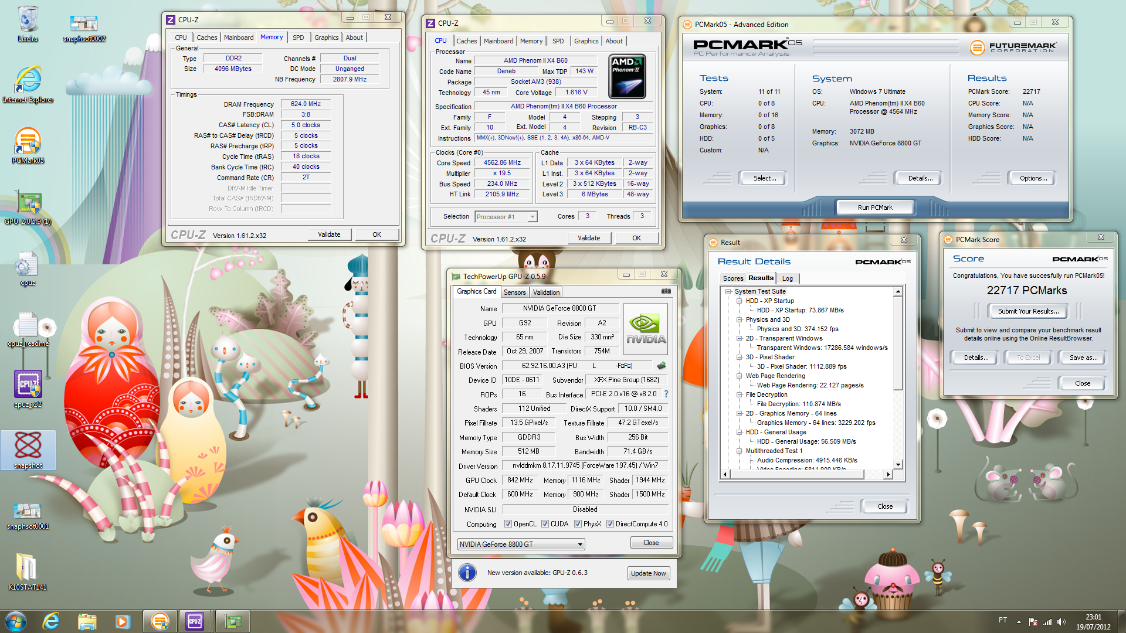Open the cpuz_x32 desktop icon
This screenshot has height=633, width=1126.
pos(28,389)
